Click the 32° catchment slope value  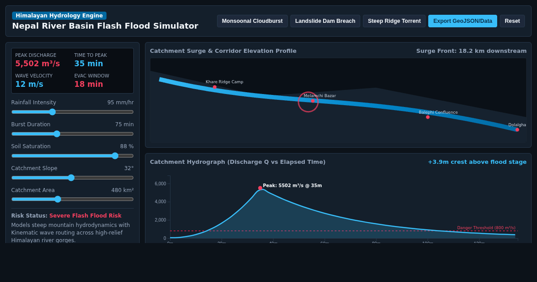[x=129, y=168]
